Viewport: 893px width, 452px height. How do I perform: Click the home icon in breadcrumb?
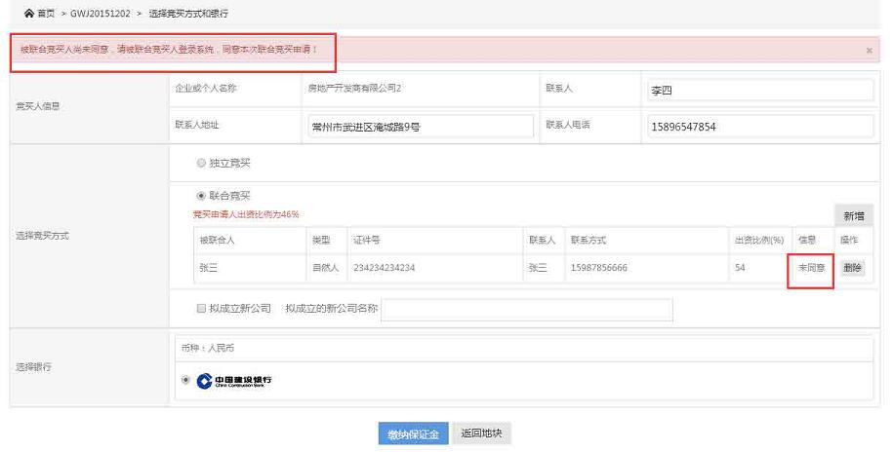[28, 15]
